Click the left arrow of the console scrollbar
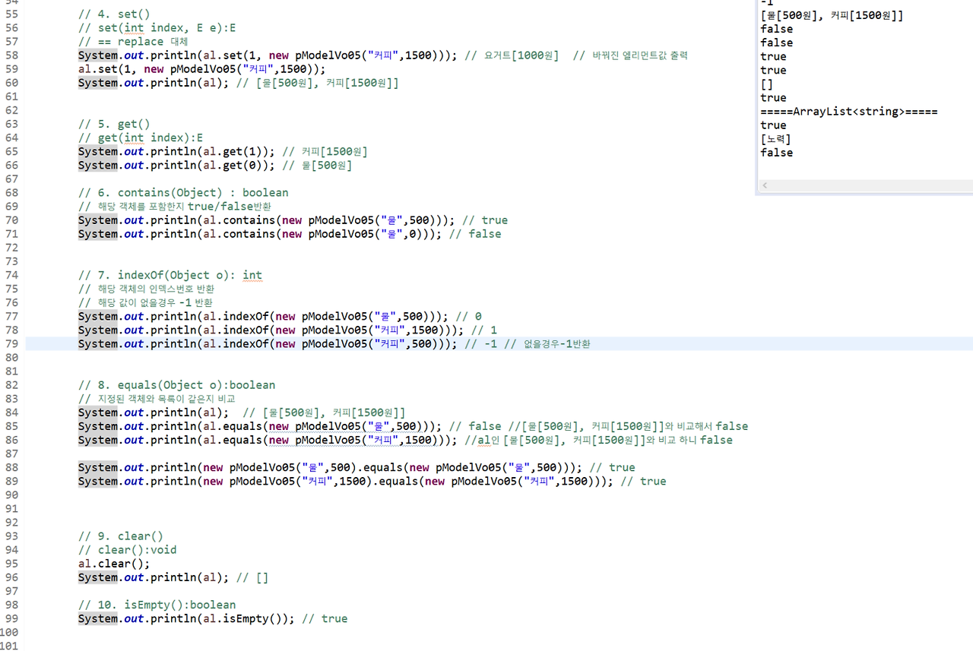The height and width of the screenshot is (651, 973). 765,185
